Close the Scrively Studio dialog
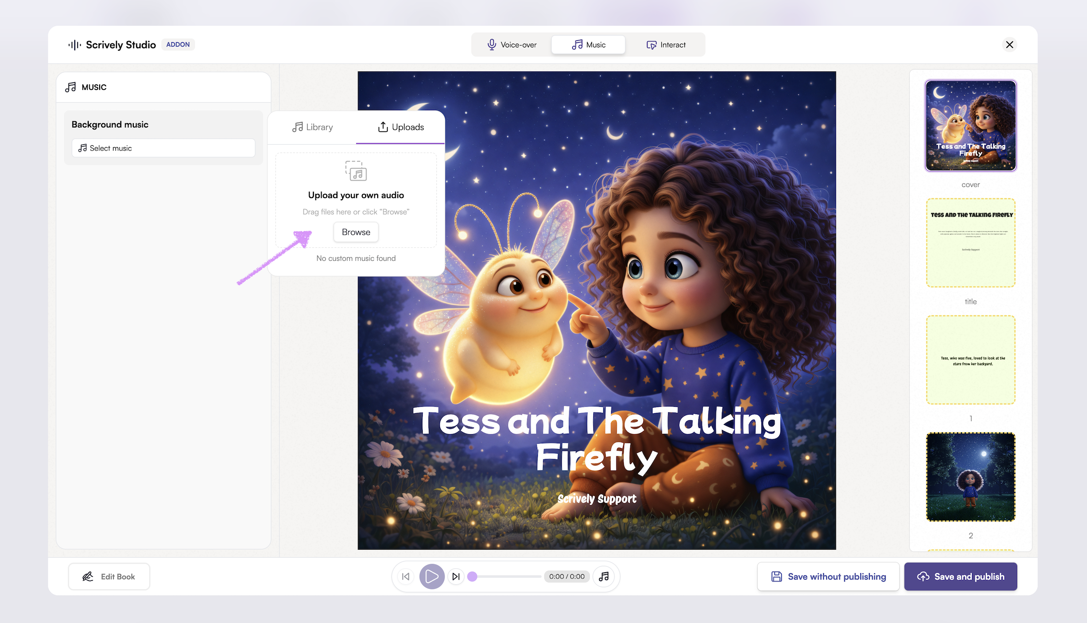Image resolution: width=1087 pixels, height=623 pixels. (1009, 45)
